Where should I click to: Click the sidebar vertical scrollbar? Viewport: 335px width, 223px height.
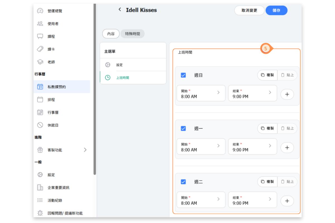pyautogui.click(x=95, y=89)
